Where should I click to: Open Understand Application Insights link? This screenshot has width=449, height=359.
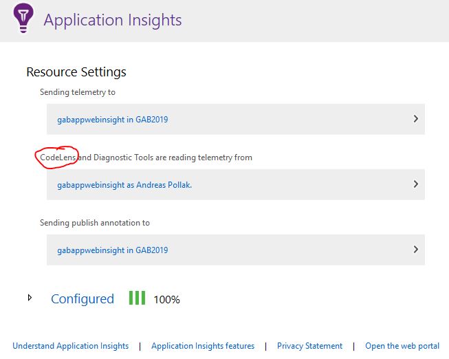(70, 346)
